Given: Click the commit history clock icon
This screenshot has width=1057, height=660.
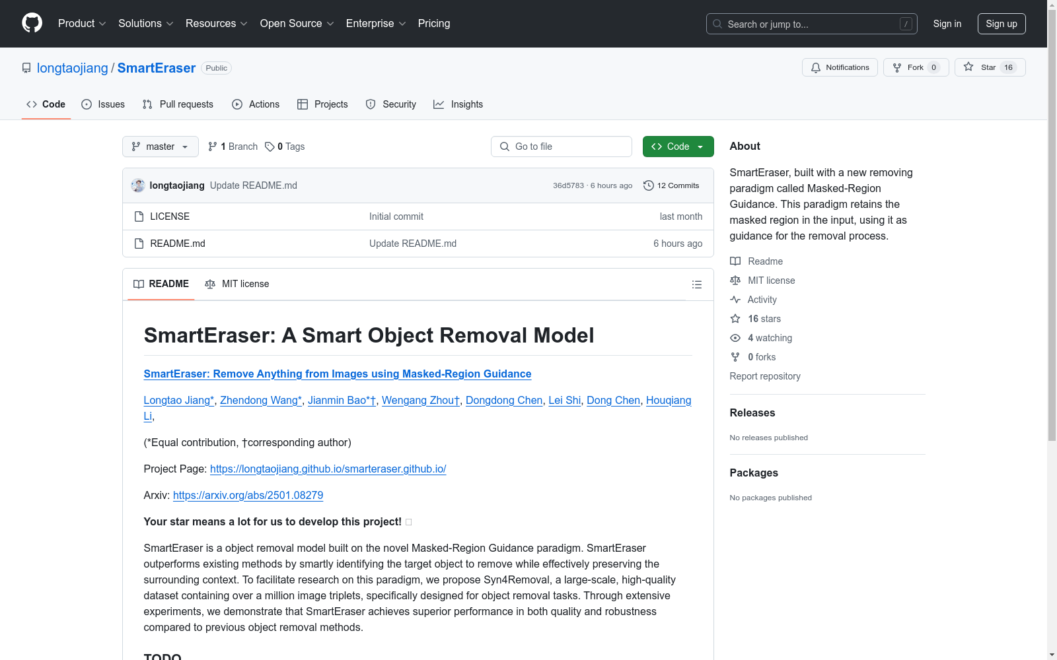Looking at the screenshot, I should pyautogui.click(x=649, y=185).
